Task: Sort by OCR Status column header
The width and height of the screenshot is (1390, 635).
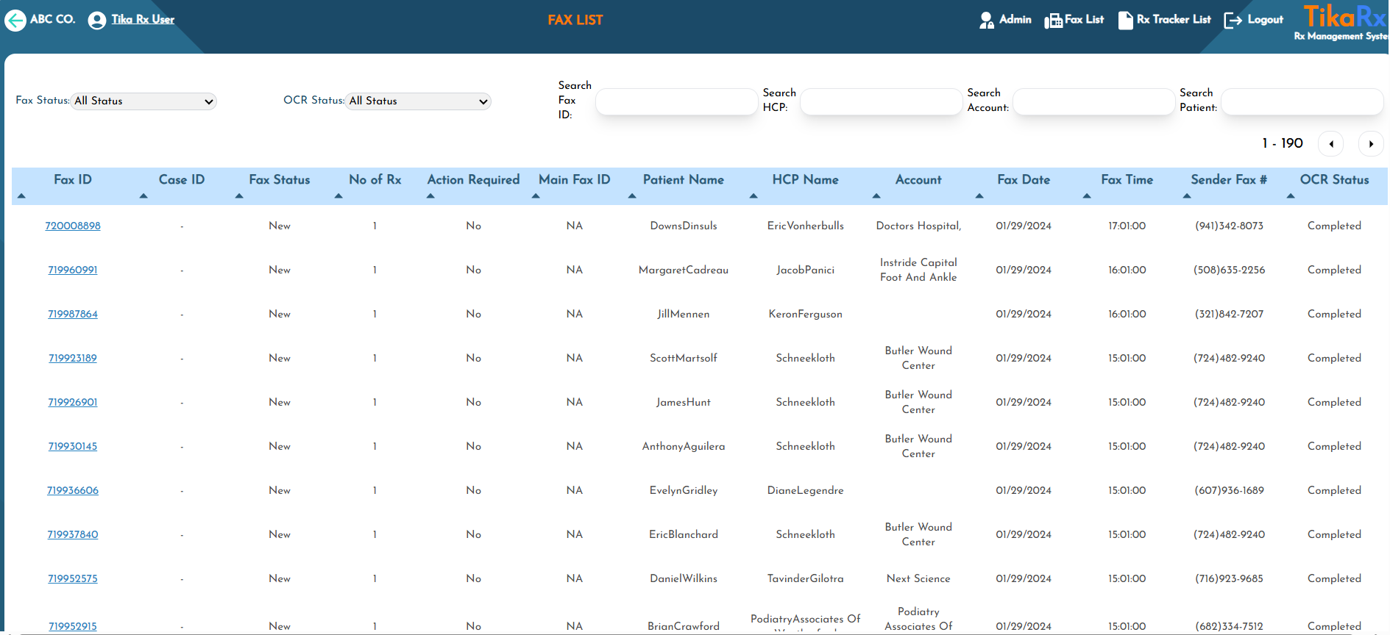Action: tap(1334, 179)
